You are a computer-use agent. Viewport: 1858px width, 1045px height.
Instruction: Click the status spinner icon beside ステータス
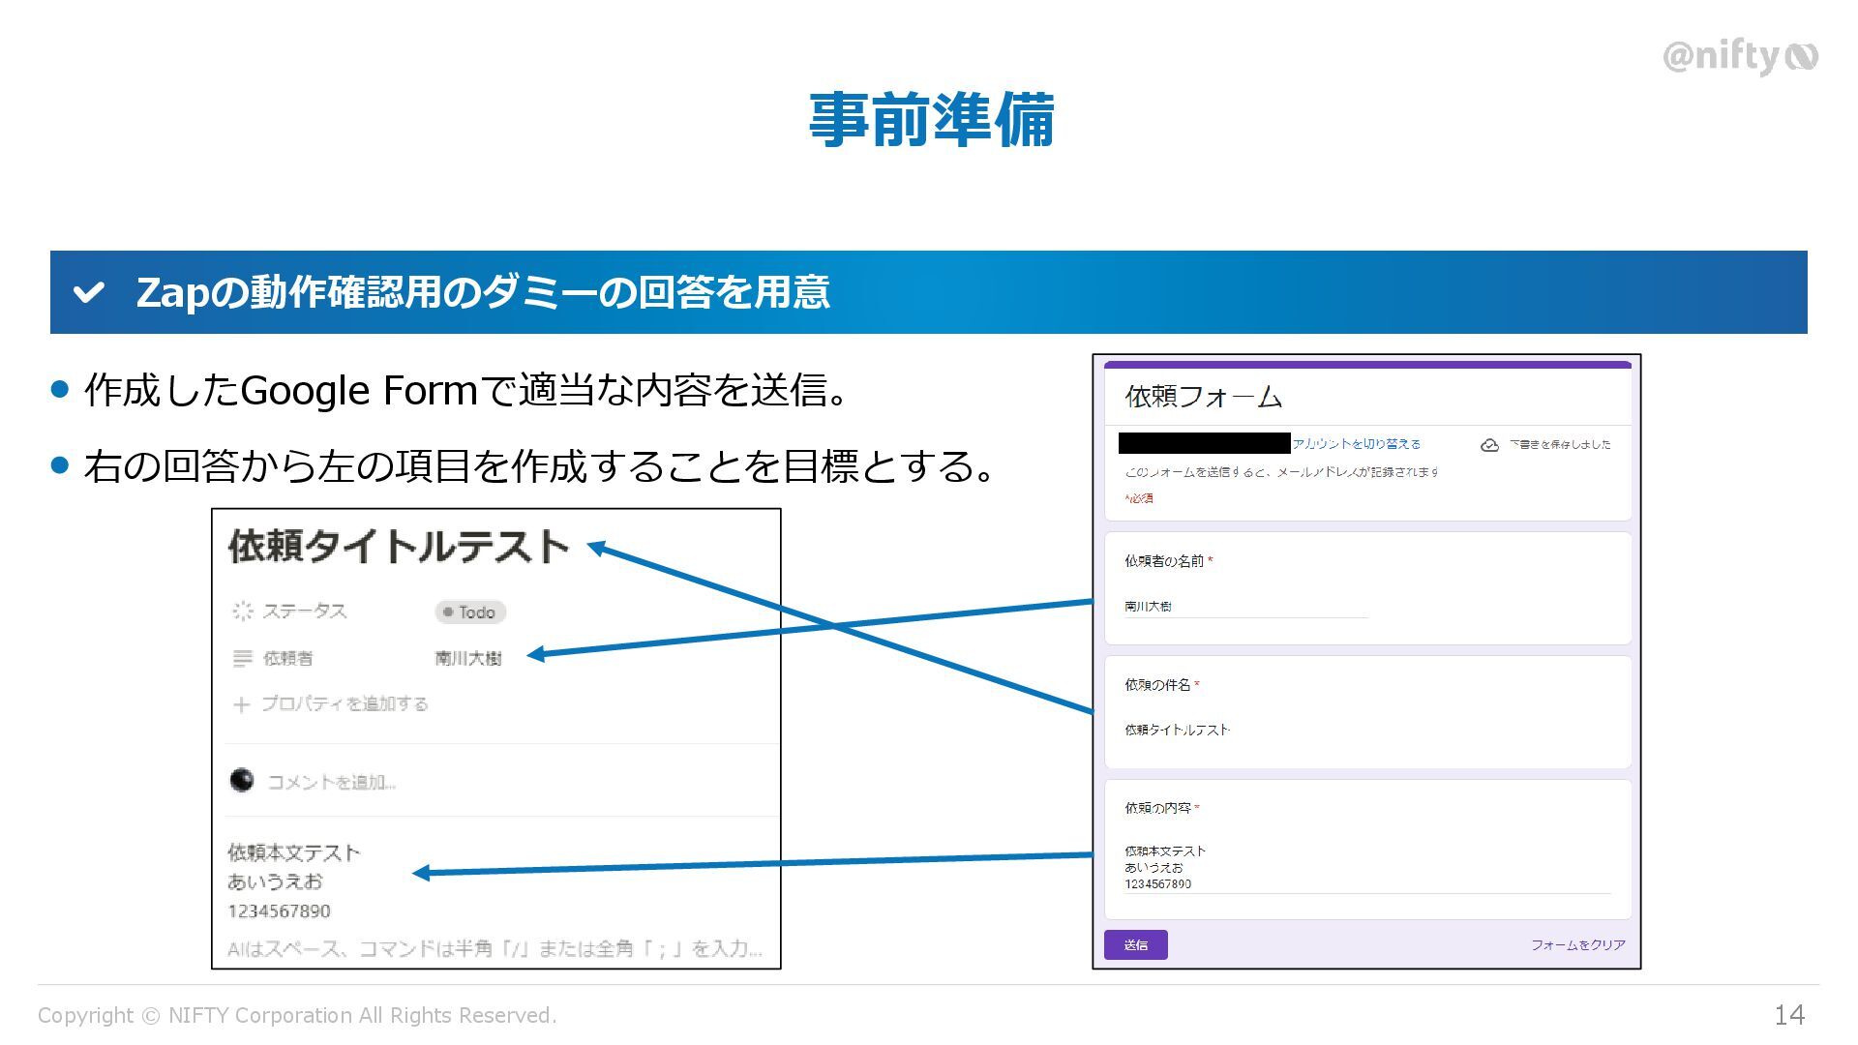click(242, 611)
